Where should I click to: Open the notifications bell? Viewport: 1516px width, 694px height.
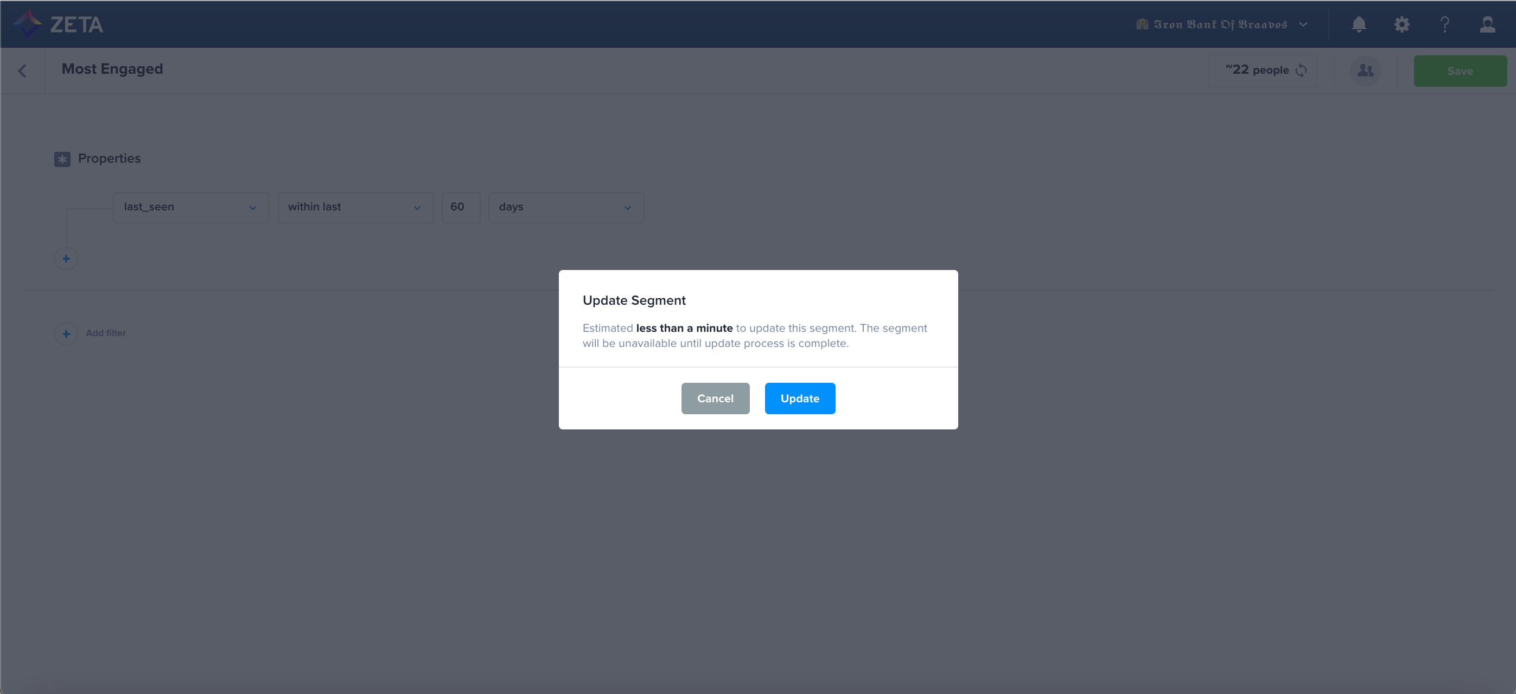coord(1358,24)
